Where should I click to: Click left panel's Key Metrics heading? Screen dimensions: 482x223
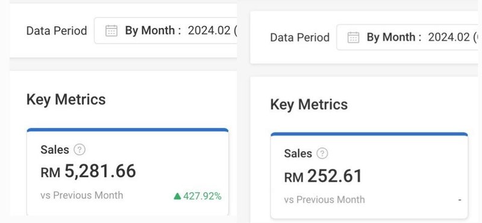[x=66, y=99]
